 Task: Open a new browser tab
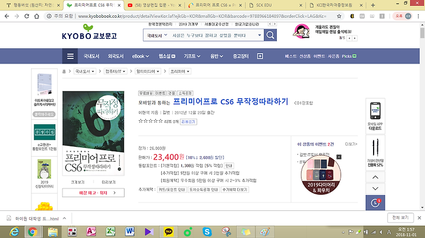click(373, 5)
